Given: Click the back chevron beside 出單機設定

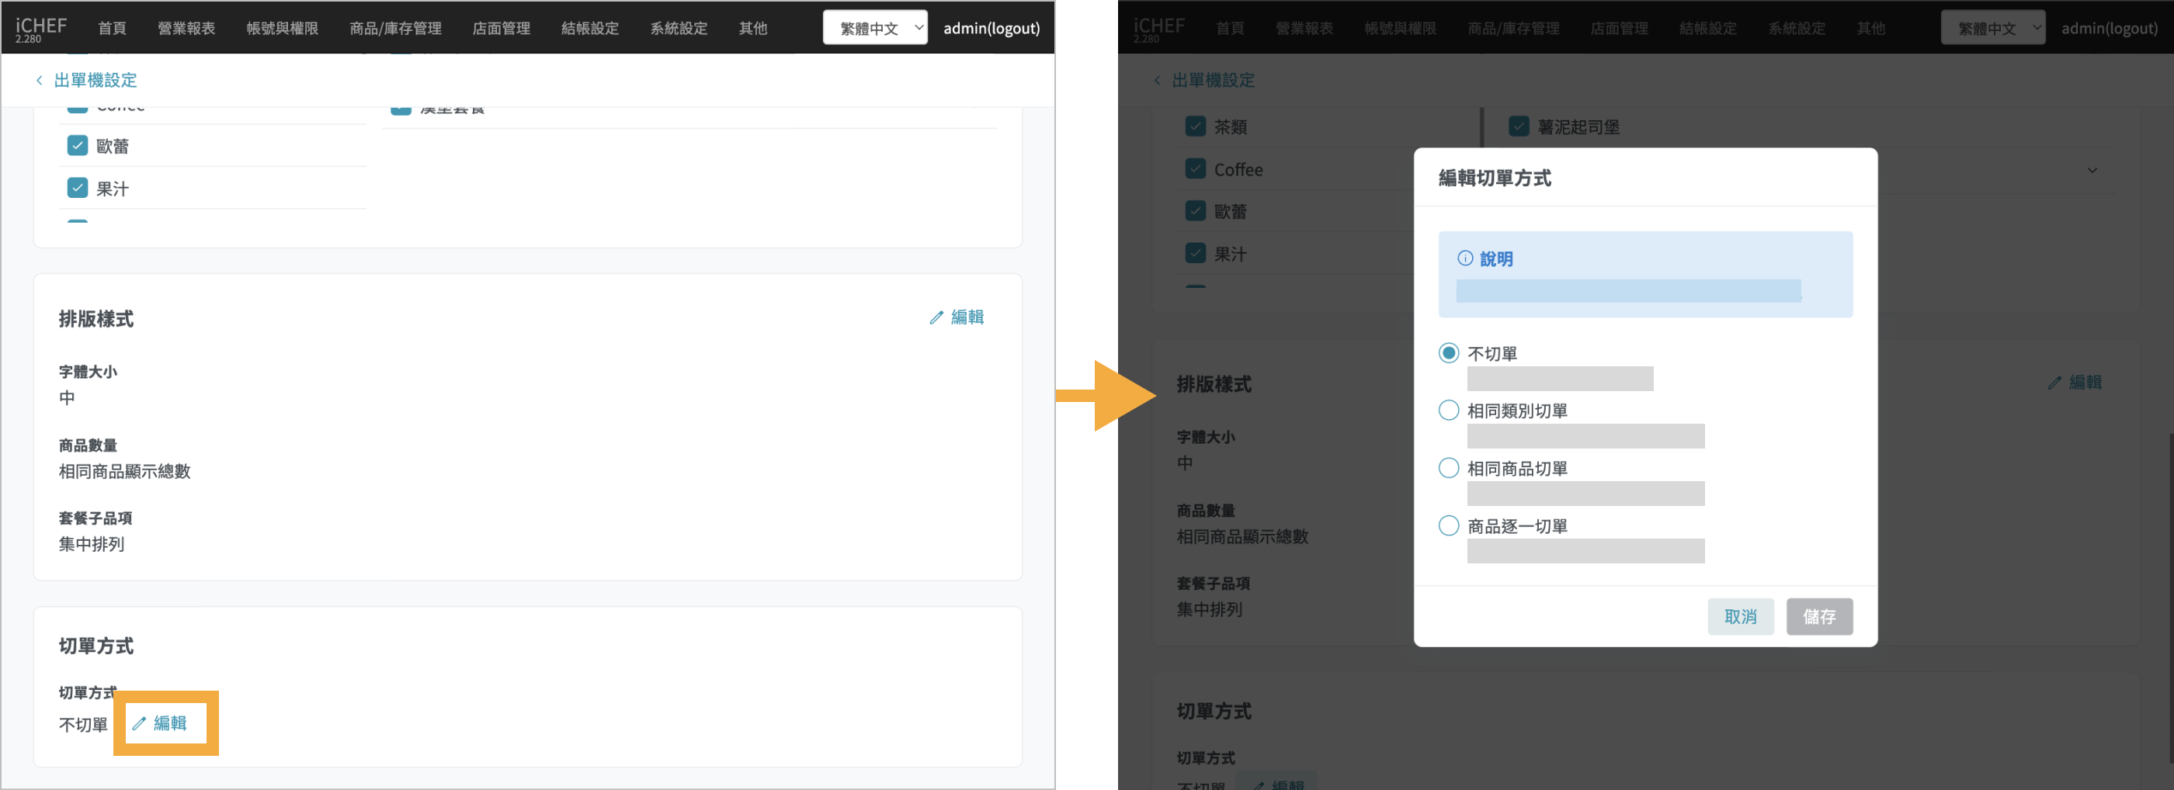Looking at the screenshot, I should (39, 80).
